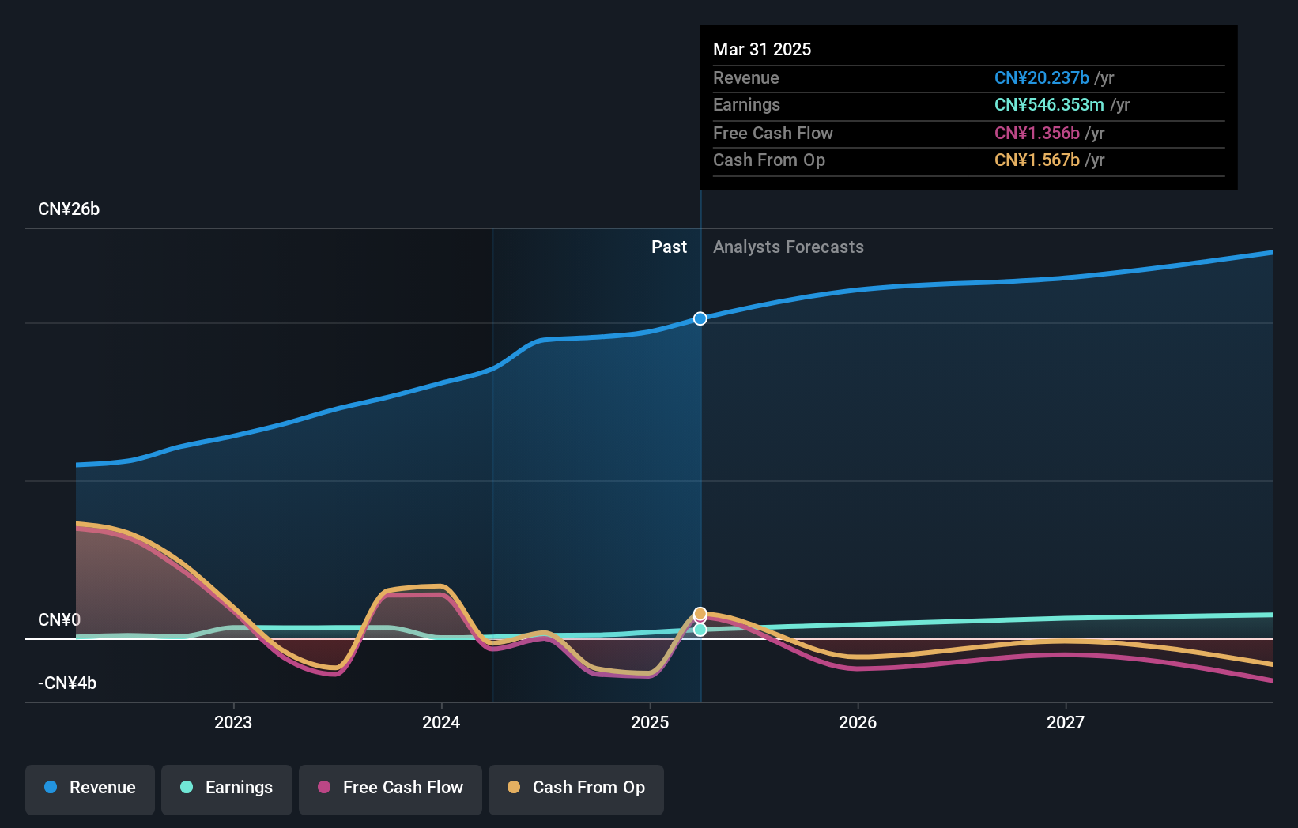Click the Mar 31 2025 tooltip date
The height and width of the screenshot is (828, 1298).
[x=762, y=50]
